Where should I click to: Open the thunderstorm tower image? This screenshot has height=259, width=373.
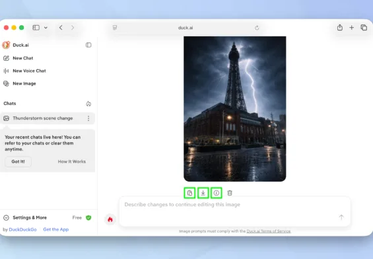tap(235, 109)
